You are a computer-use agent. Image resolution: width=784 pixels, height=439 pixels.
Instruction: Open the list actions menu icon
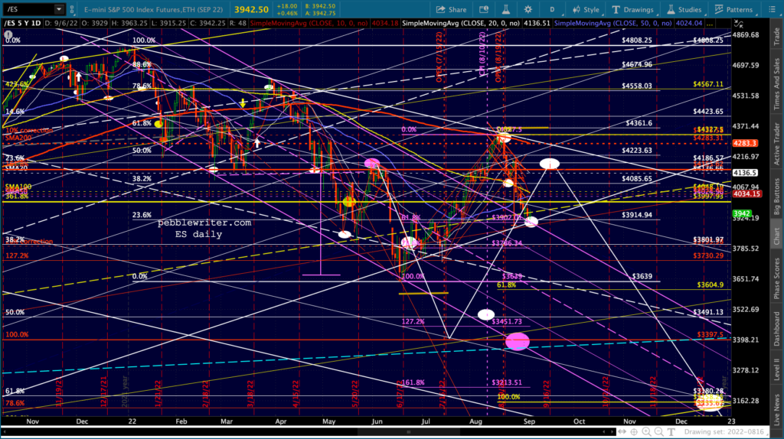coord(772,9)
